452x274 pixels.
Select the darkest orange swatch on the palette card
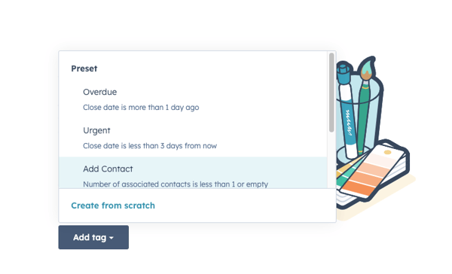click(x=357, y=189)
